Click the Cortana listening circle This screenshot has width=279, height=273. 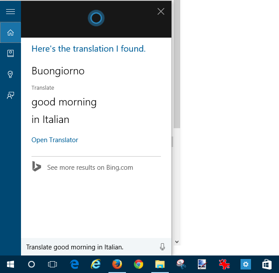(x=96, y=18)
